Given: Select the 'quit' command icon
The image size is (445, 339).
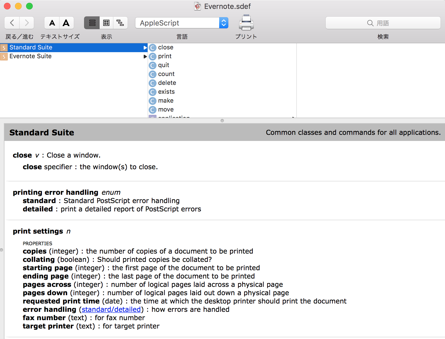Looking at the screenshot, I should pyautogui.click(x=153, y=65).
